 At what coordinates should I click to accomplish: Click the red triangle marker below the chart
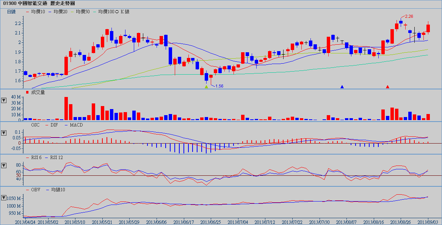[x=387, y=87]
